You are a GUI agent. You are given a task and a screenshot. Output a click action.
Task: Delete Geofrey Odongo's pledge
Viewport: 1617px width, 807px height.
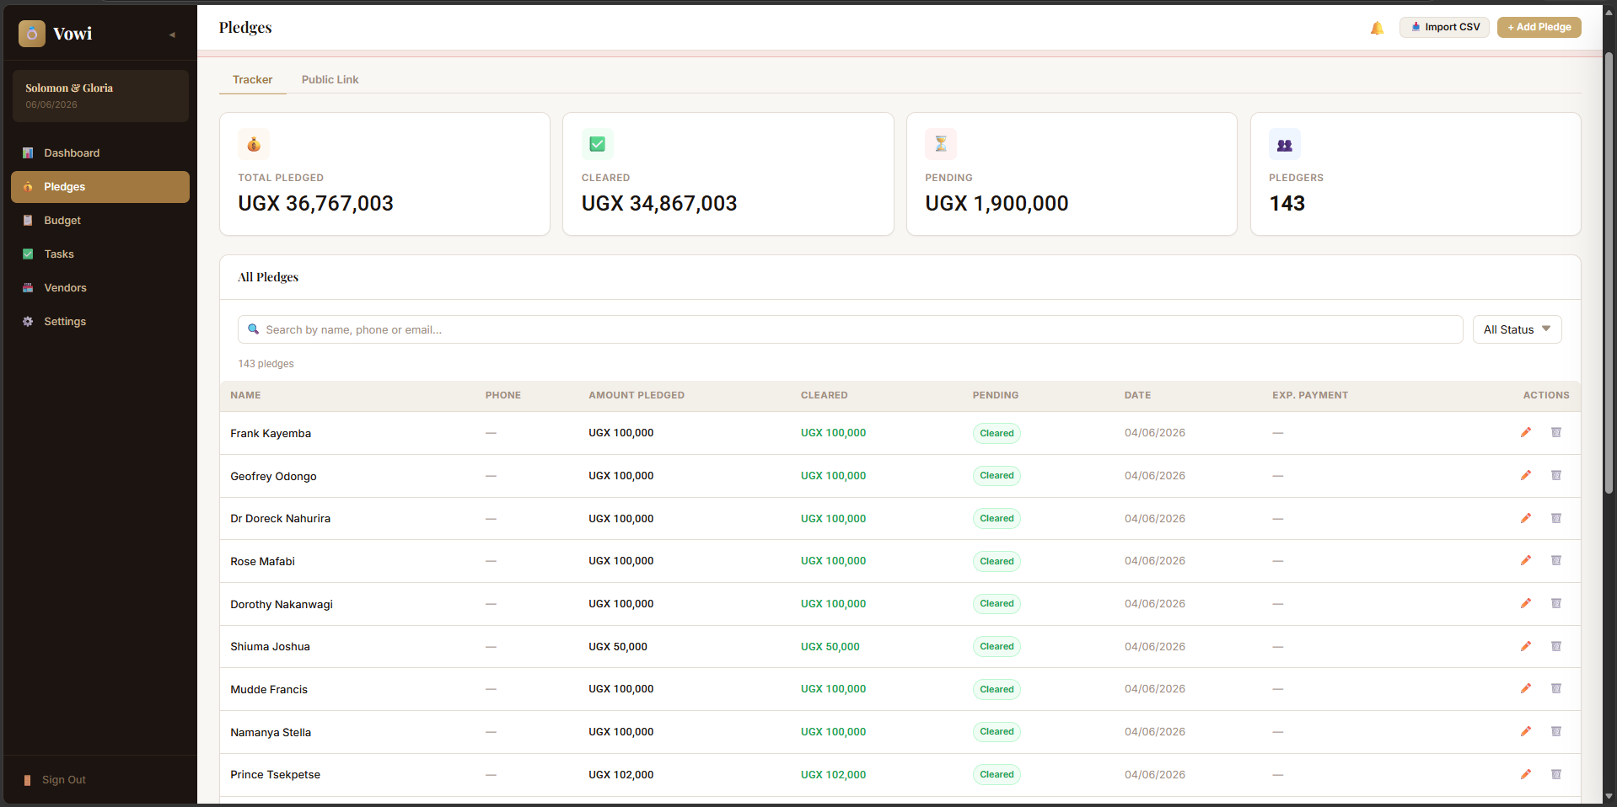(x=1556, y=476)
